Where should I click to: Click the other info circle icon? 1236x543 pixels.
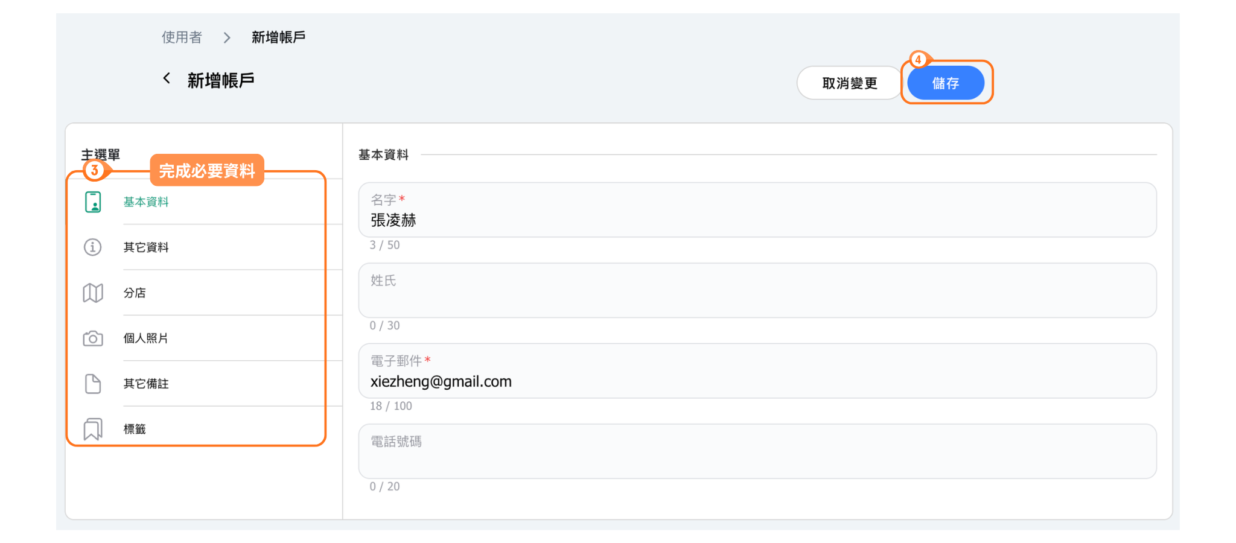point(92,247)
